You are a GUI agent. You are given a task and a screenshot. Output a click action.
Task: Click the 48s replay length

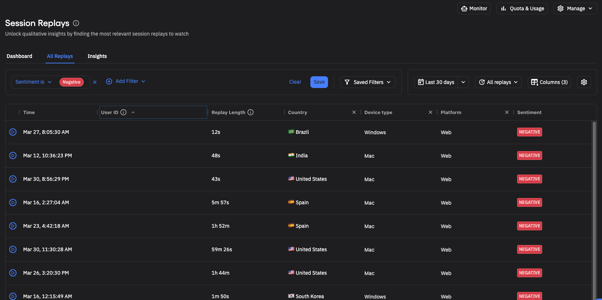point(216,156)
